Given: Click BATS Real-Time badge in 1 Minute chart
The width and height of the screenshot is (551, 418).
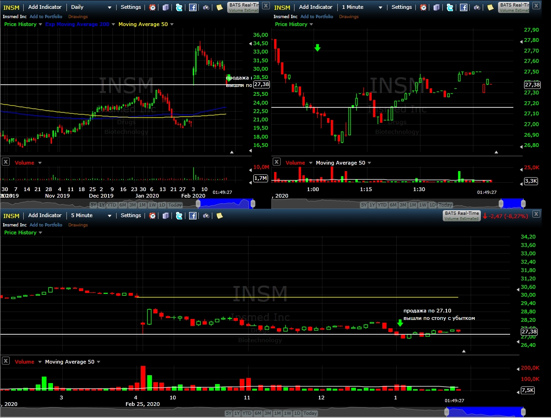Looking at the screenshot, I should 514,7.
